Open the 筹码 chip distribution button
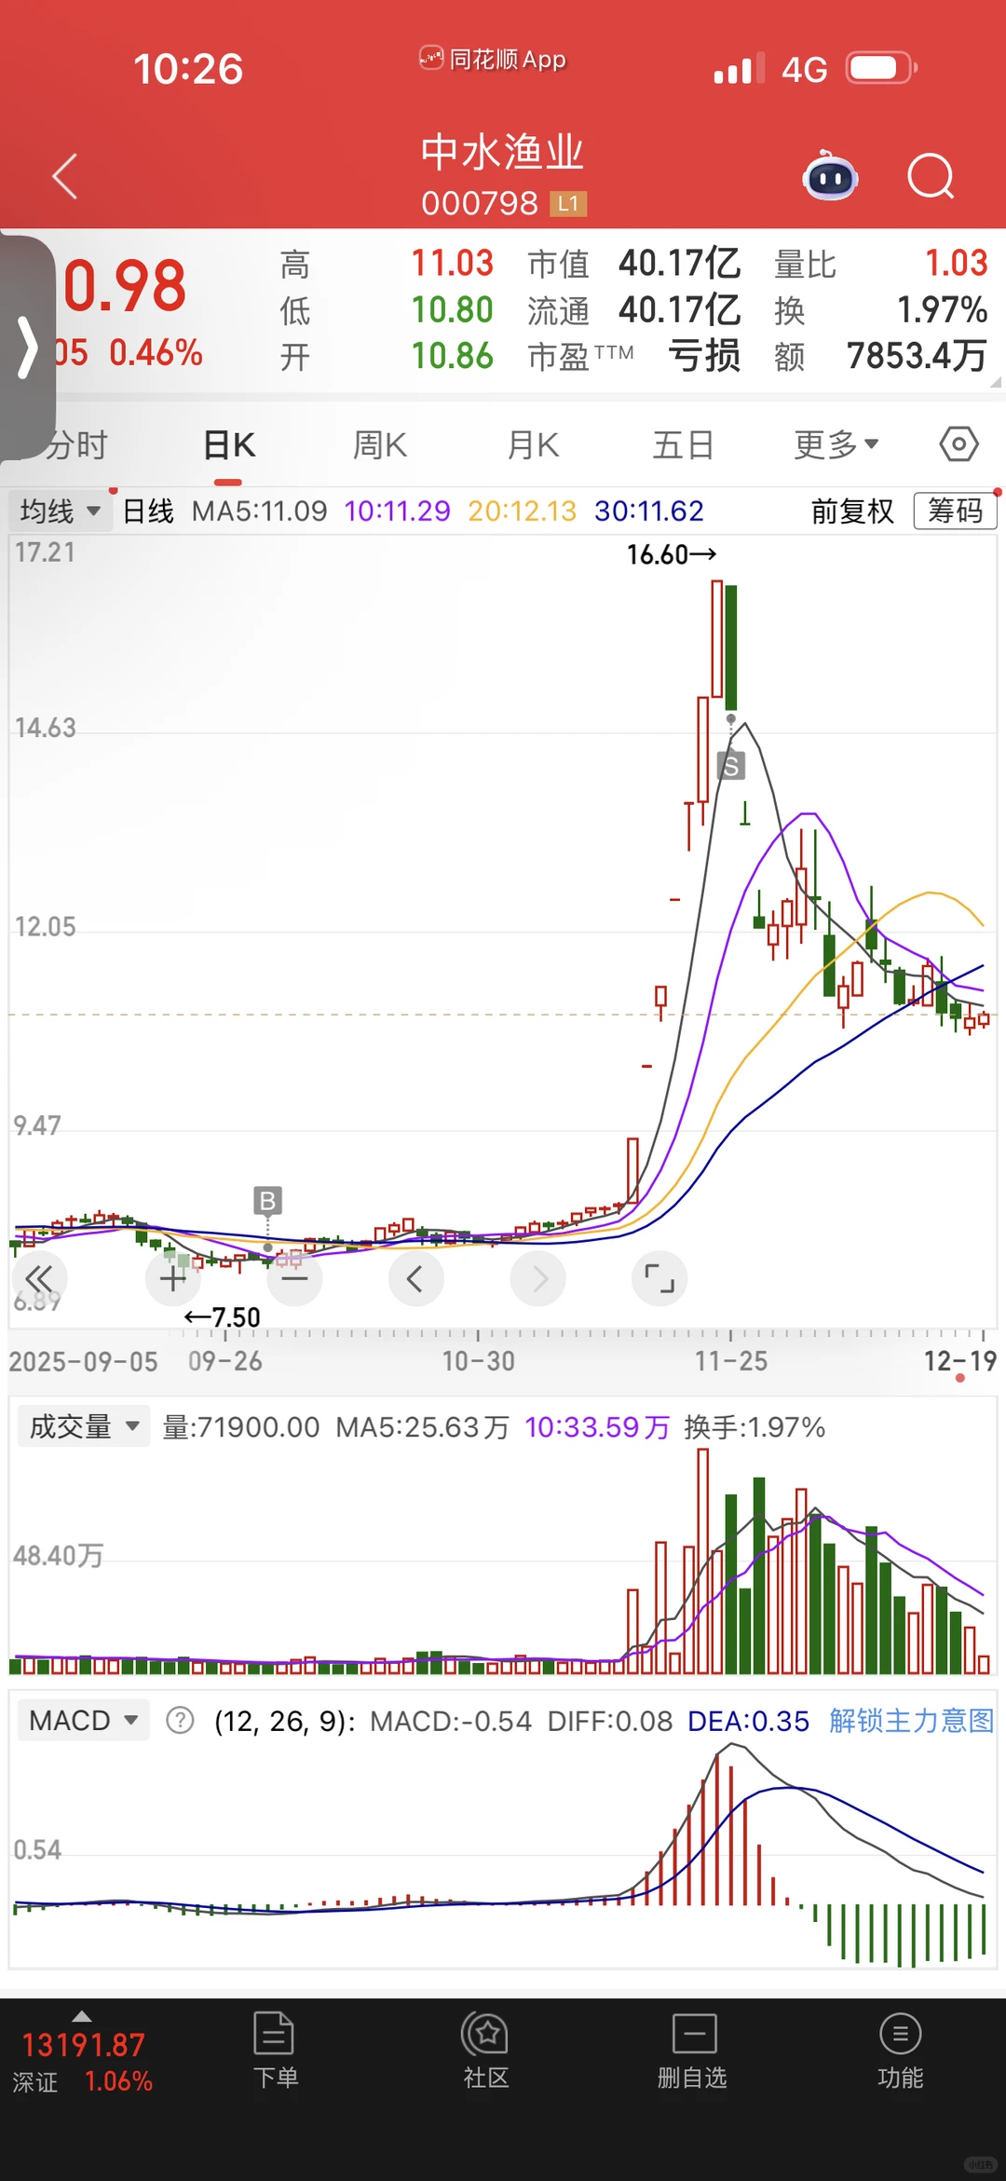1006x2181 pixels. tap(955, 511)
